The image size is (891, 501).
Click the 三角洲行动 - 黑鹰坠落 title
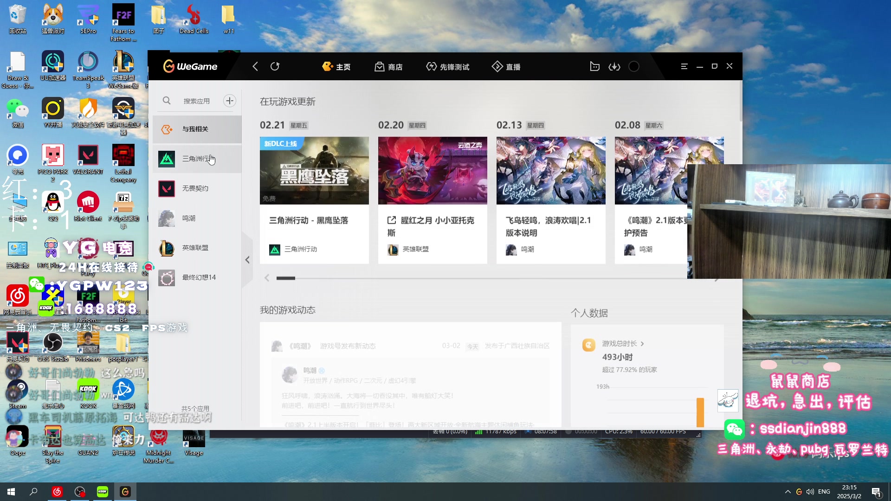point(309,220)
